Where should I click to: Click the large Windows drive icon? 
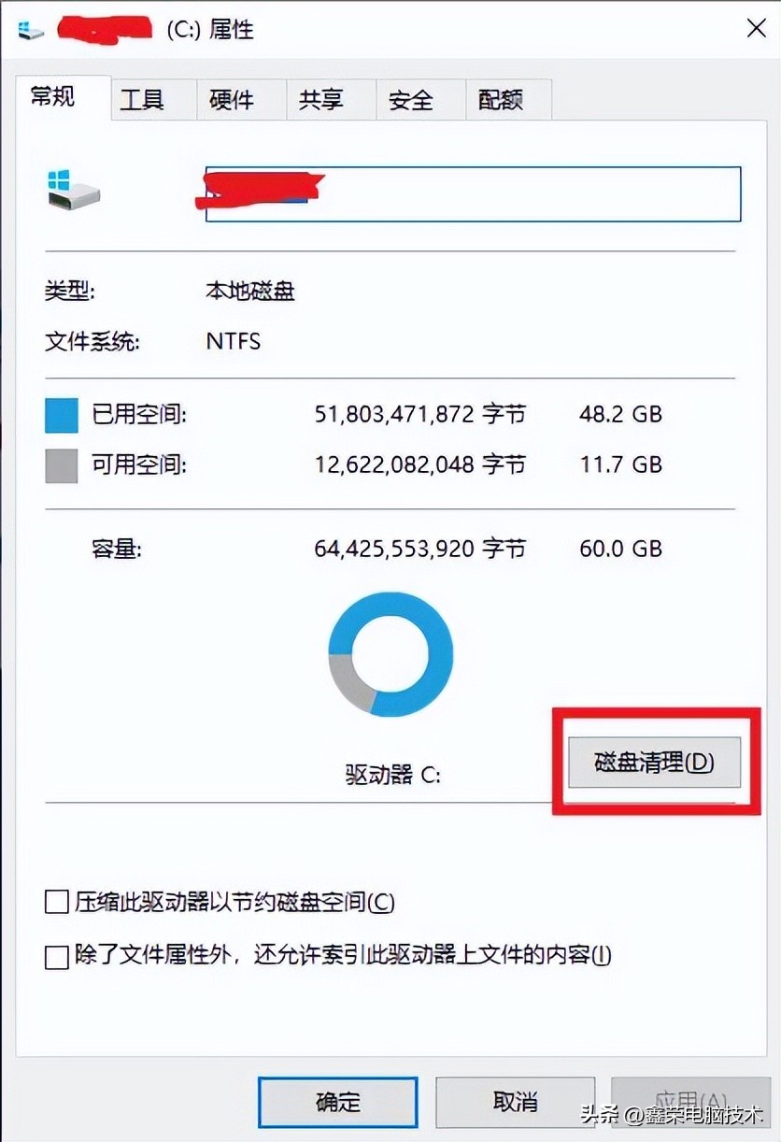72,189
